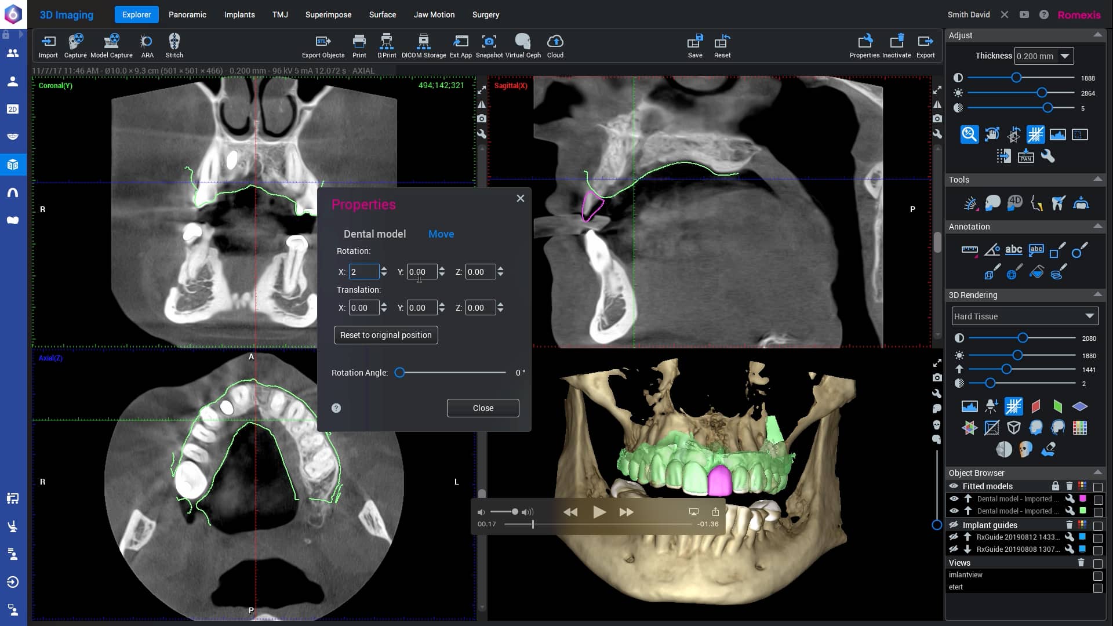The image size is (1113, 626).
Task: Collapse the Annotation section
Action: pos(1097,227)
